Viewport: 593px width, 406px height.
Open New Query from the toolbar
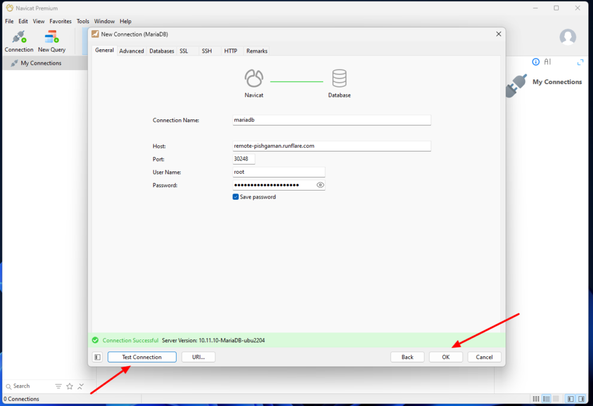point(52,41)
